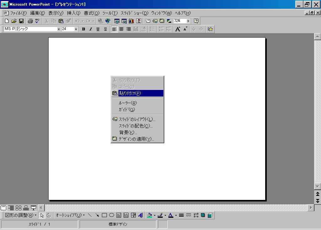Screen dimensions: 321x230
Task: Click Next Slide double arrow button
Action: pyautogui.click(x=318, y=201)
